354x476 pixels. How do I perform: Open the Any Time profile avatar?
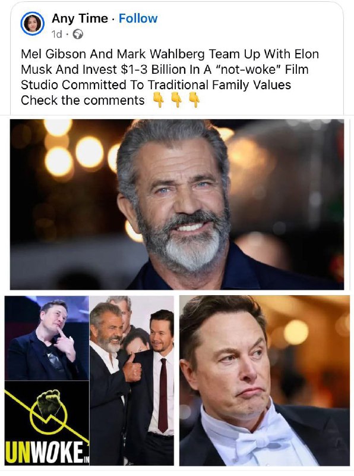pos(33,24)
